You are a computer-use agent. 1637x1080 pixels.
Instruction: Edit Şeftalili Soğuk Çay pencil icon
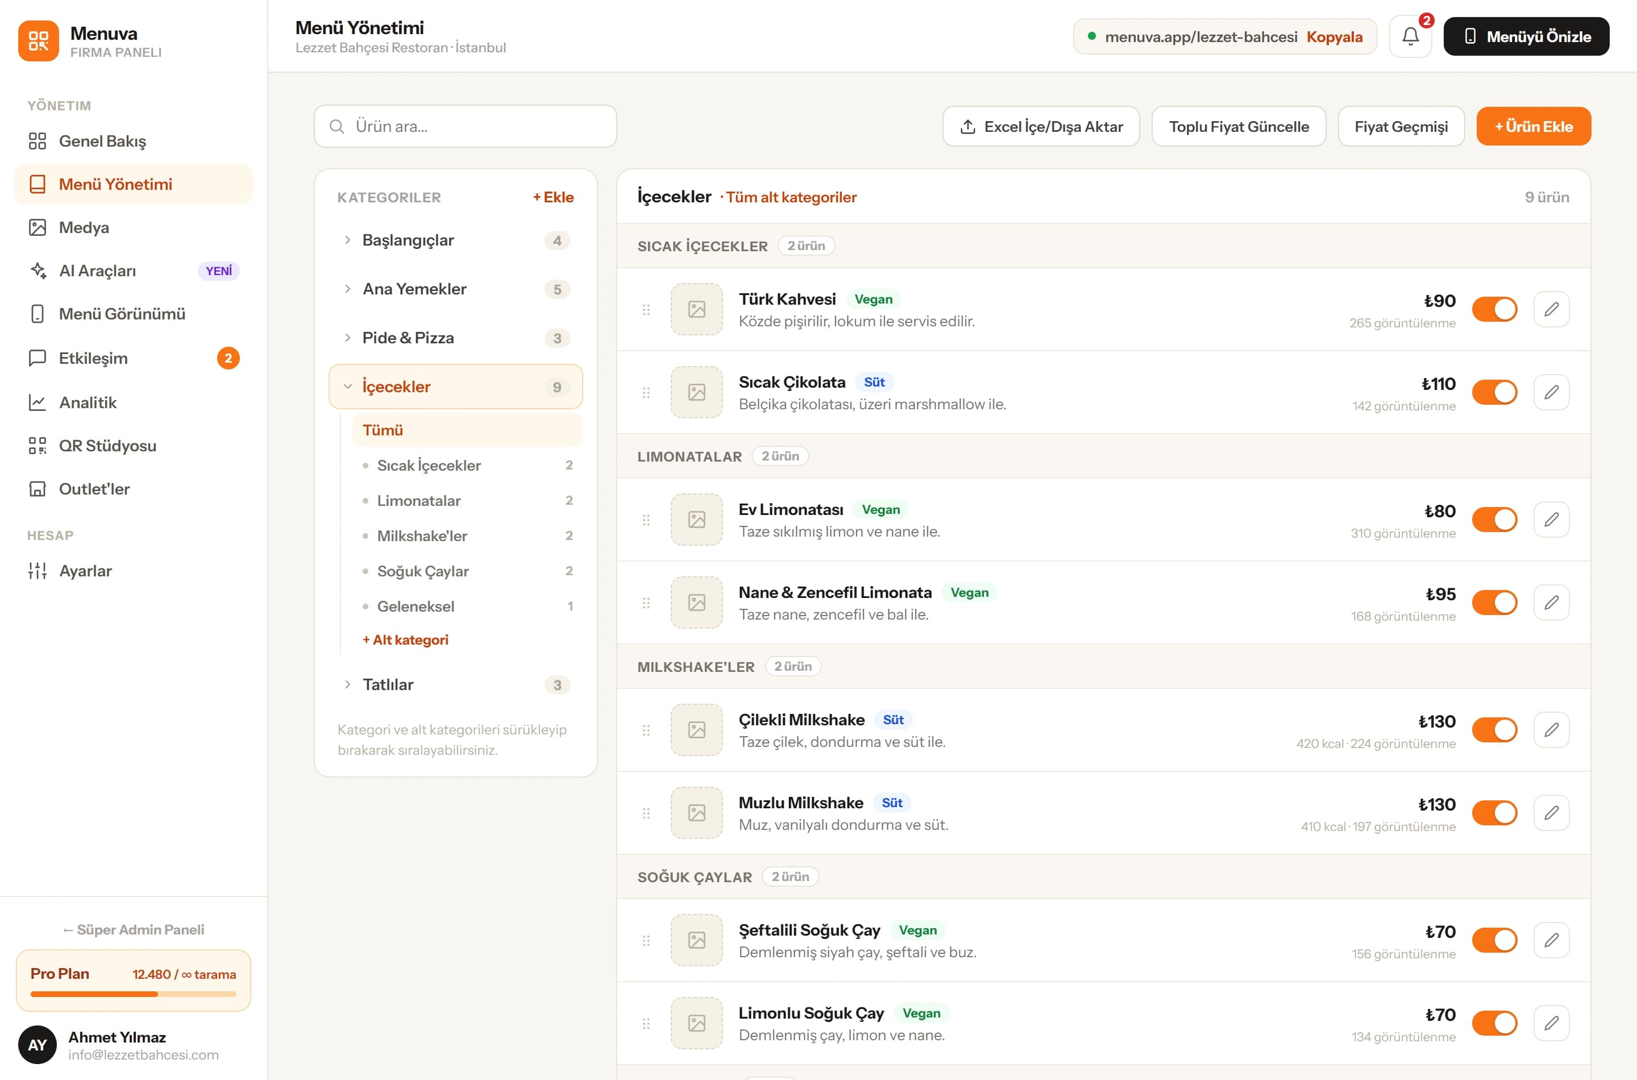coord(1551,940)
